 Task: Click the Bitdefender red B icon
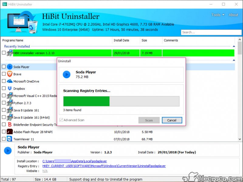click(x=10, y=124)
